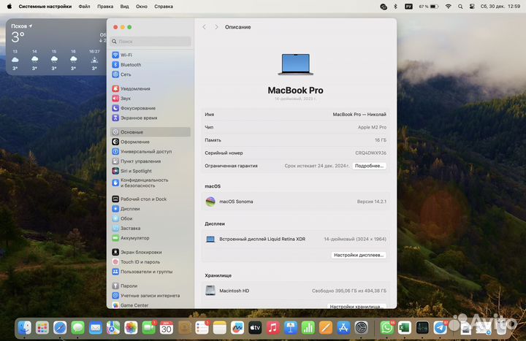The height and width of the screenshot is (341, 526).
Task: Open the Apple menu
Action: [9, 7]
